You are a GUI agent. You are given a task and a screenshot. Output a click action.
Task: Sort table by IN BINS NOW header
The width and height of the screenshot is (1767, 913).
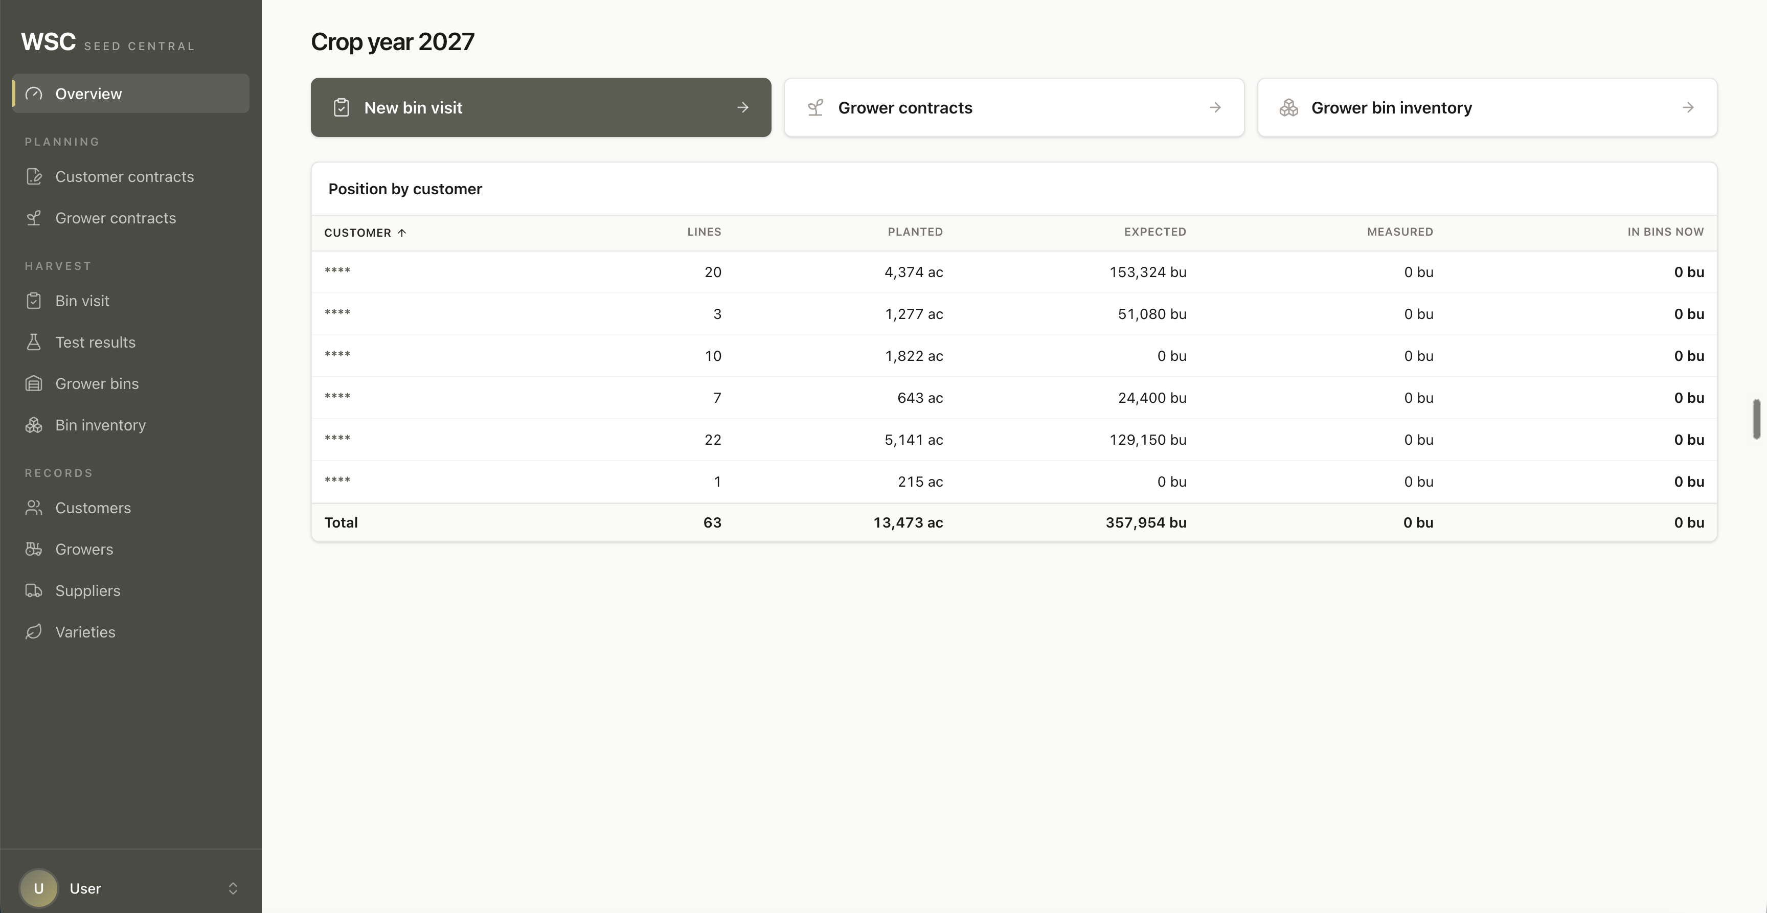point(1665,232)
